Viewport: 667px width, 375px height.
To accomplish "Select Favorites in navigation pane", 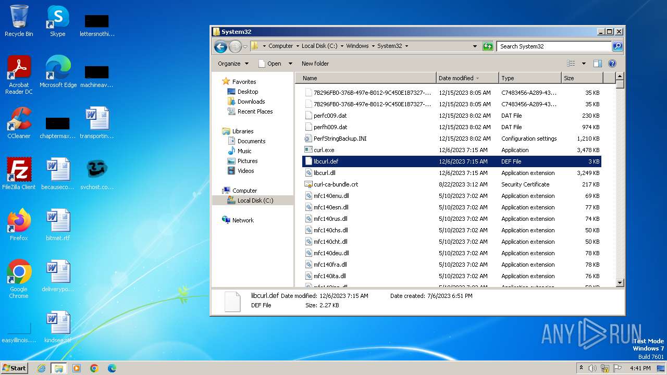I will coord(244,82).
